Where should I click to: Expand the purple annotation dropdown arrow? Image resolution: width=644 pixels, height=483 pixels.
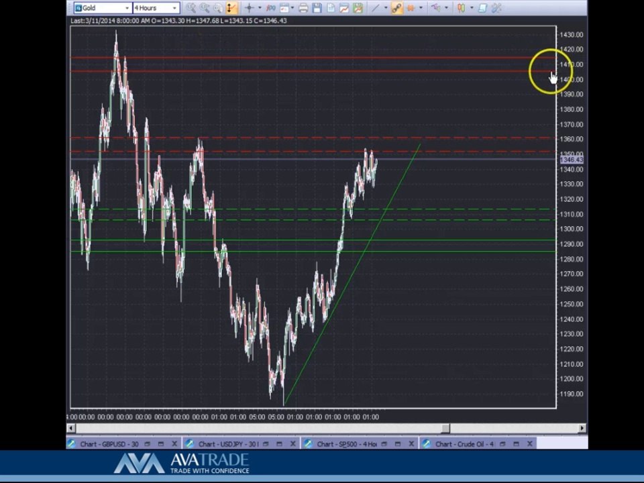(447, 8)
